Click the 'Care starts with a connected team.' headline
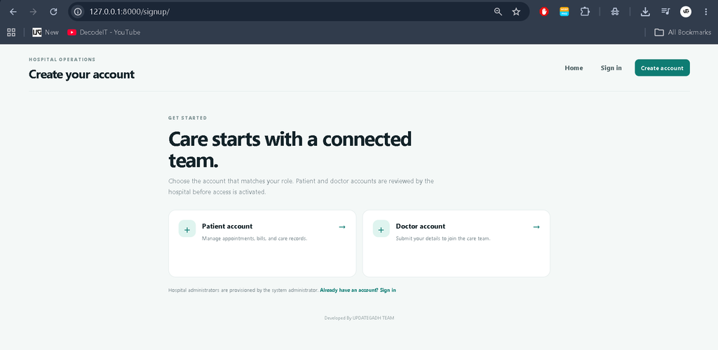 pyautogui.click(x=290, y=150)
